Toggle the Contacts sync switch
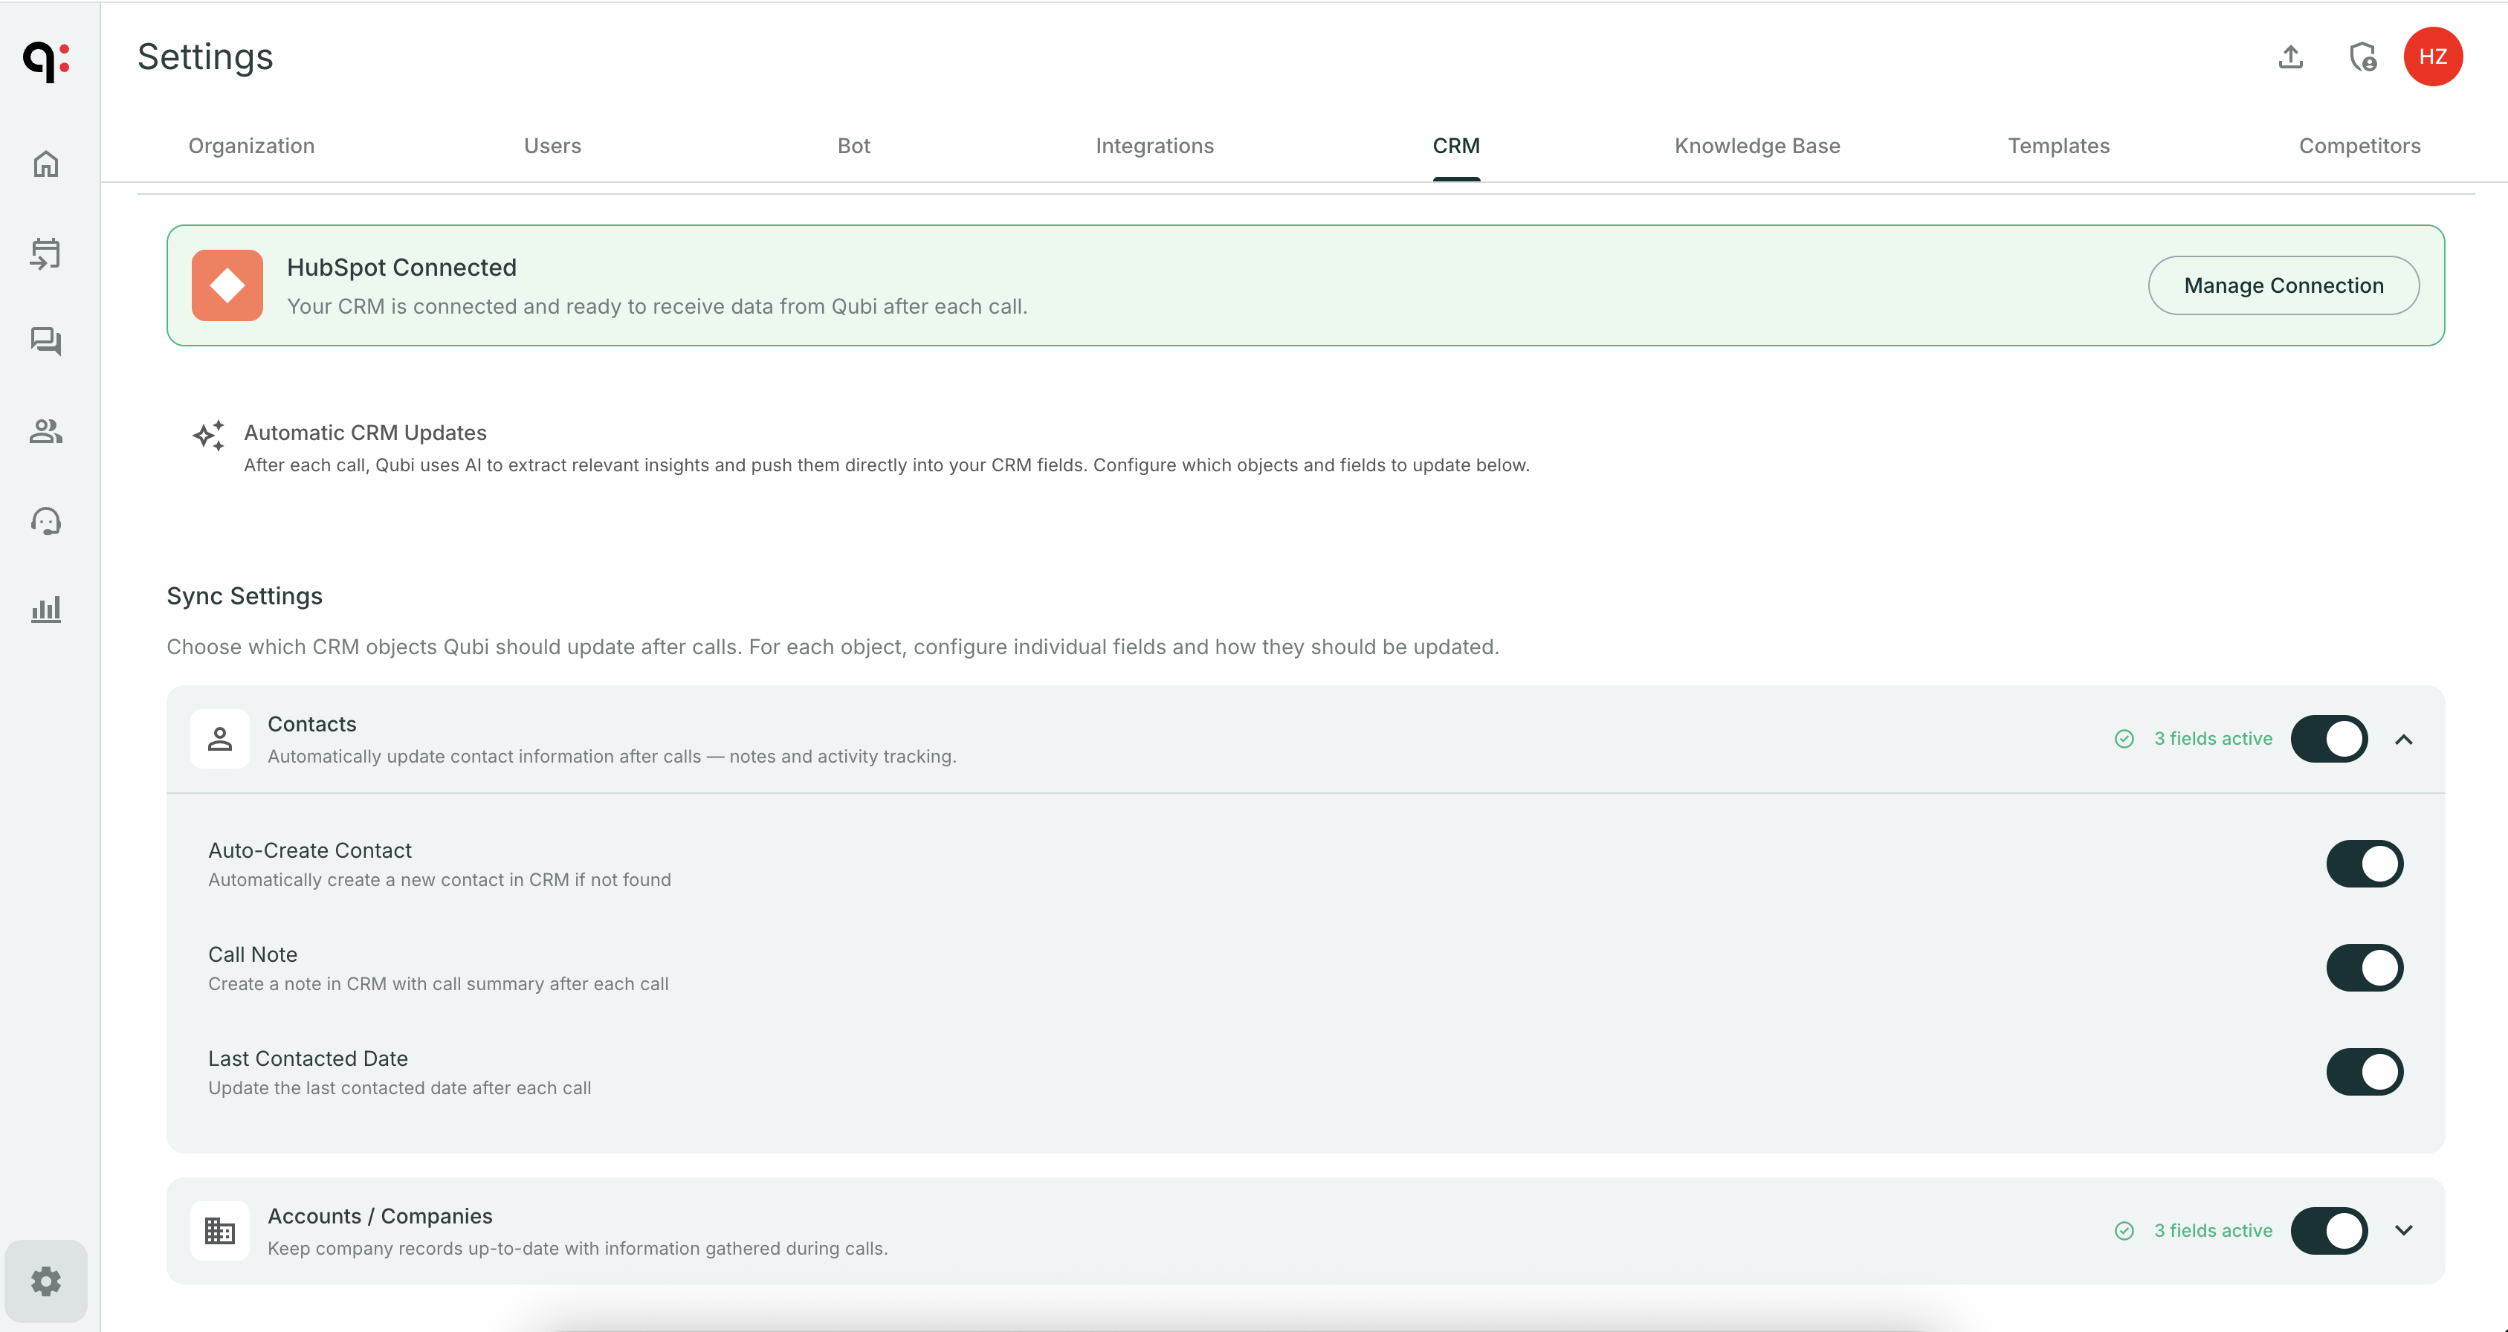This screenshot has height=1332, width=2508. pyautogui.click(x=2328, y=738)
